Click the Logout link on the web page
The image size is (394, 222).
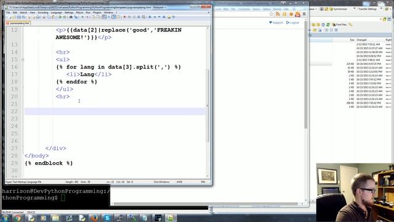point(293,23)
